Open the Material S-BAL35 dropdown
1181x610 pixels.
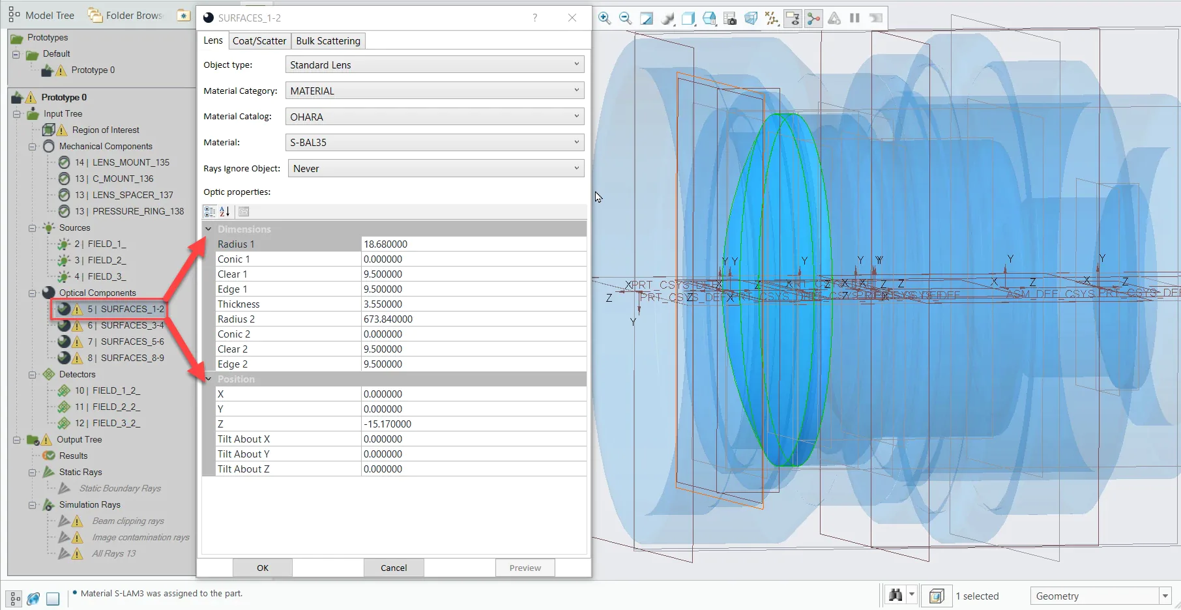pos(435,142)
